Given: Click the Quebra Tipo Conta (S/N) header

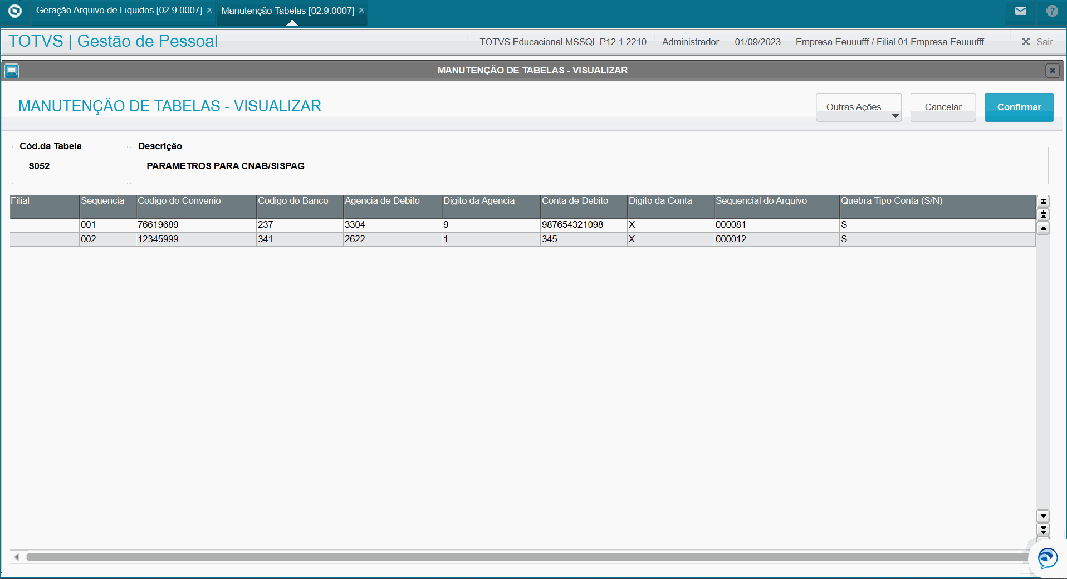Looking at the screenshot, I should [x=937, y=206].
